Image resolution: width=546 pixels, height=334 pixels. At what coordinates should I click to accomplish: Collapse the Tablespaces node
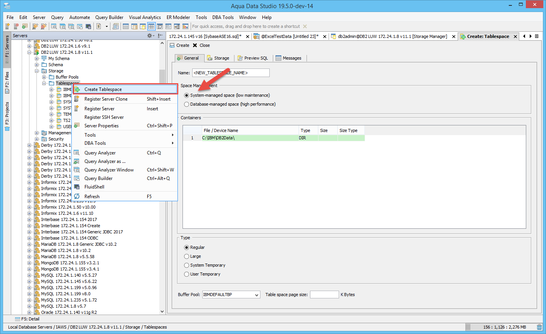point(44,83)
